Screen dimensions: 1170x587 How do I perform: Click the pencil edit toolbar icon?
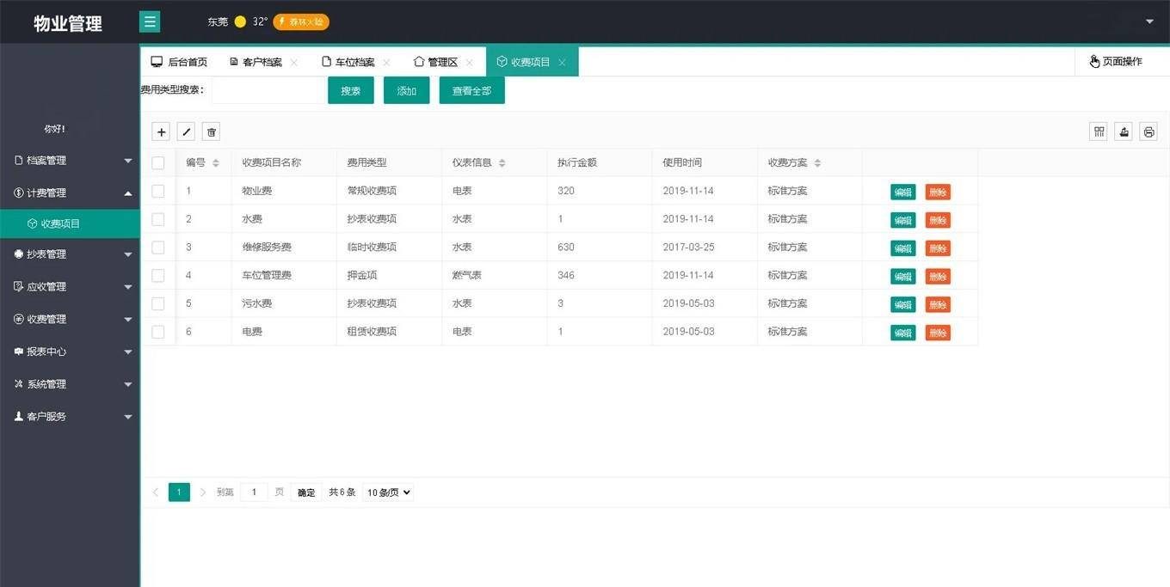pos(186,131)
